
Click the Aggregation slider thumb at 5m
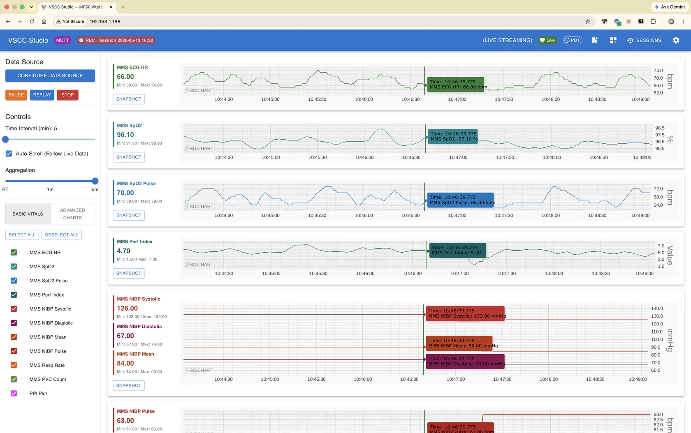[x=95, y=181]
